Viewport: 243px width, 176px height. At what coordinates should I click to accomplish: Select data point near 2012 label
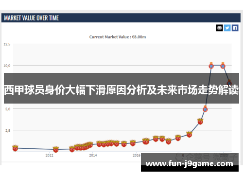coord(56,149)
